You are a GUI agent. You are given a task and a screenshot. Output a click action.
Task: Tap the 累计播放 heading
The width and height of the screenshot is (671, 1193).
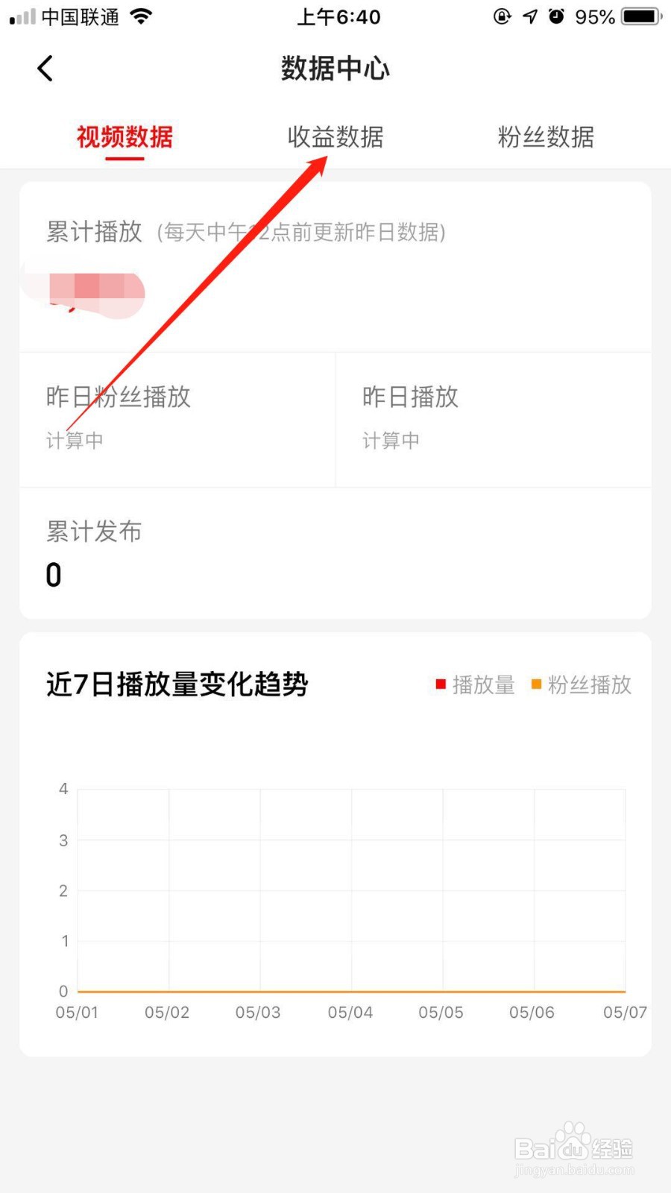[94, 232]
